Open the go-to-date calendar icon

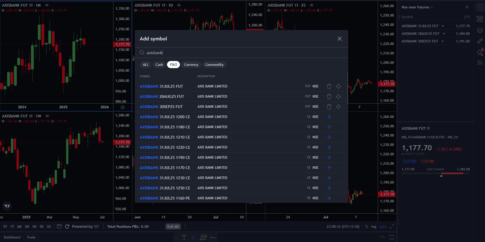click(59, 226)
